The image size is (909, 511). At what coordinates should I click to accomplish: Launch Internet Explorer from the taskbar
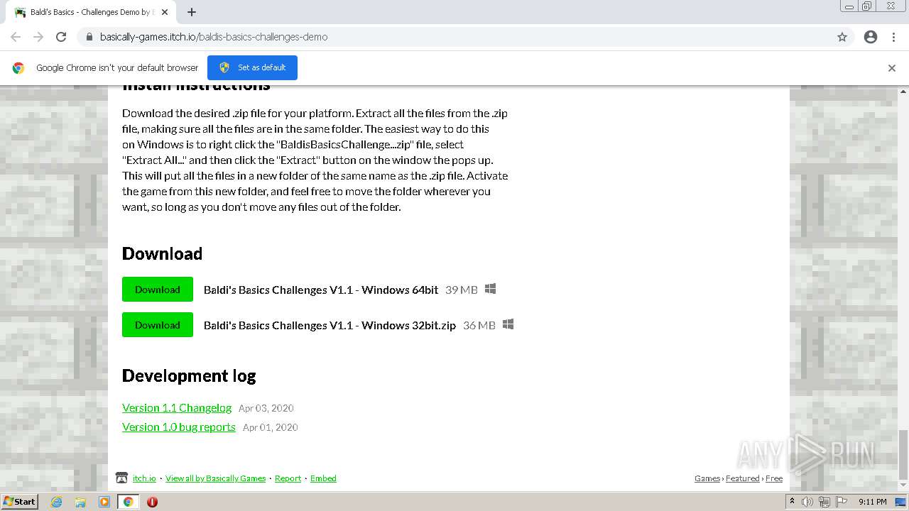pos(57,502)
